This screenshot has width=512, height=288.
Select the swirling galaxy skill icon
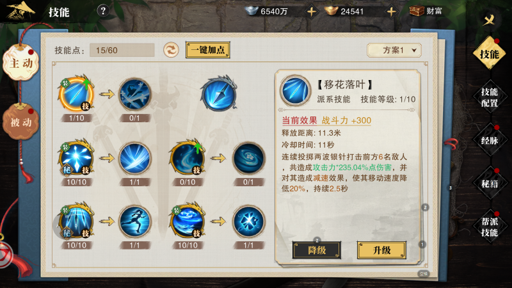pos(248,158)
